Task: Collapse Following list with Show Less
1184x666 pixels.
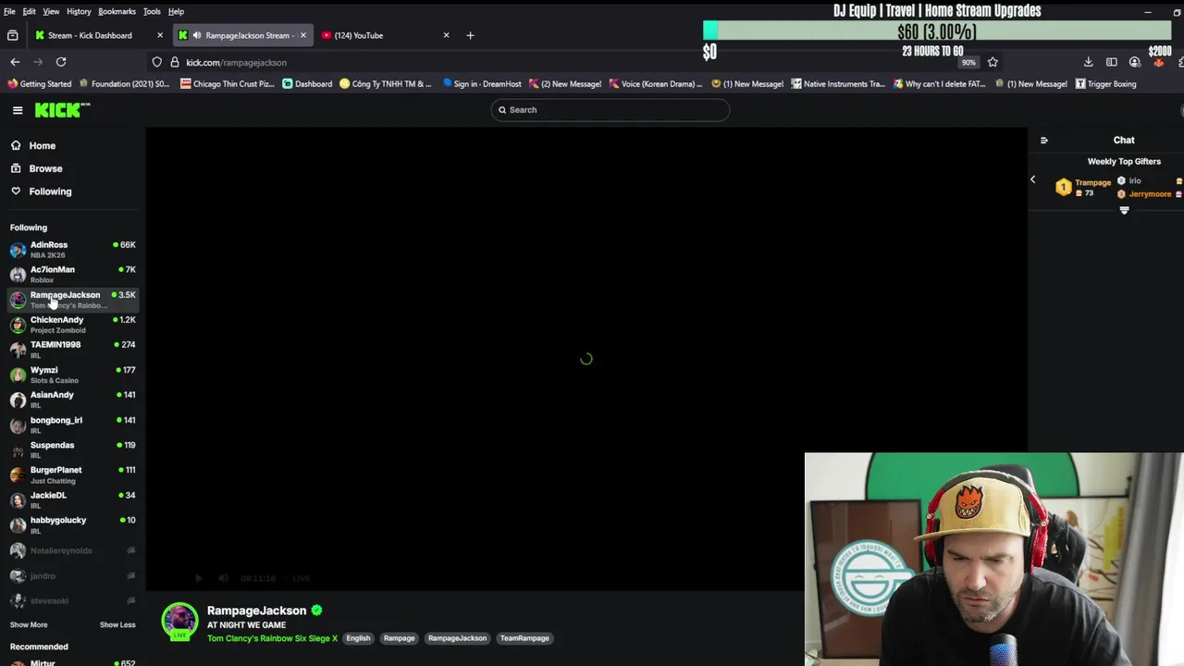Action: (x=117, y=624)
